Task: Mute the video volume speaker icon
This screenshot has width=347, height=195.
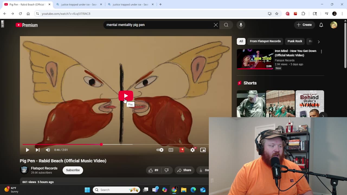Action: [48, 150]
